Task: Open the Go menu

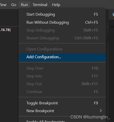Action: click(14, 5)
